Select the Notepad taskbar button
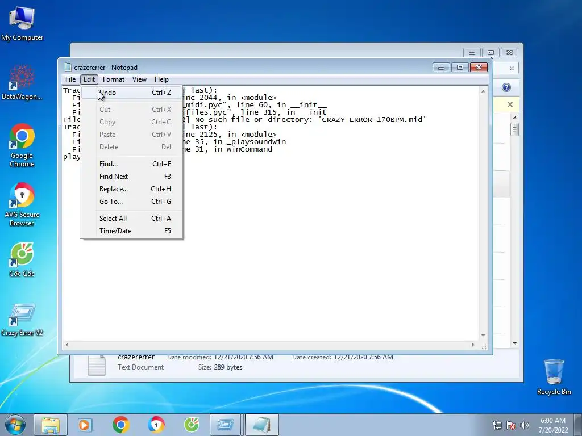Image resolution: width=582 pixels, height=436 pixels. pos(261,425)
